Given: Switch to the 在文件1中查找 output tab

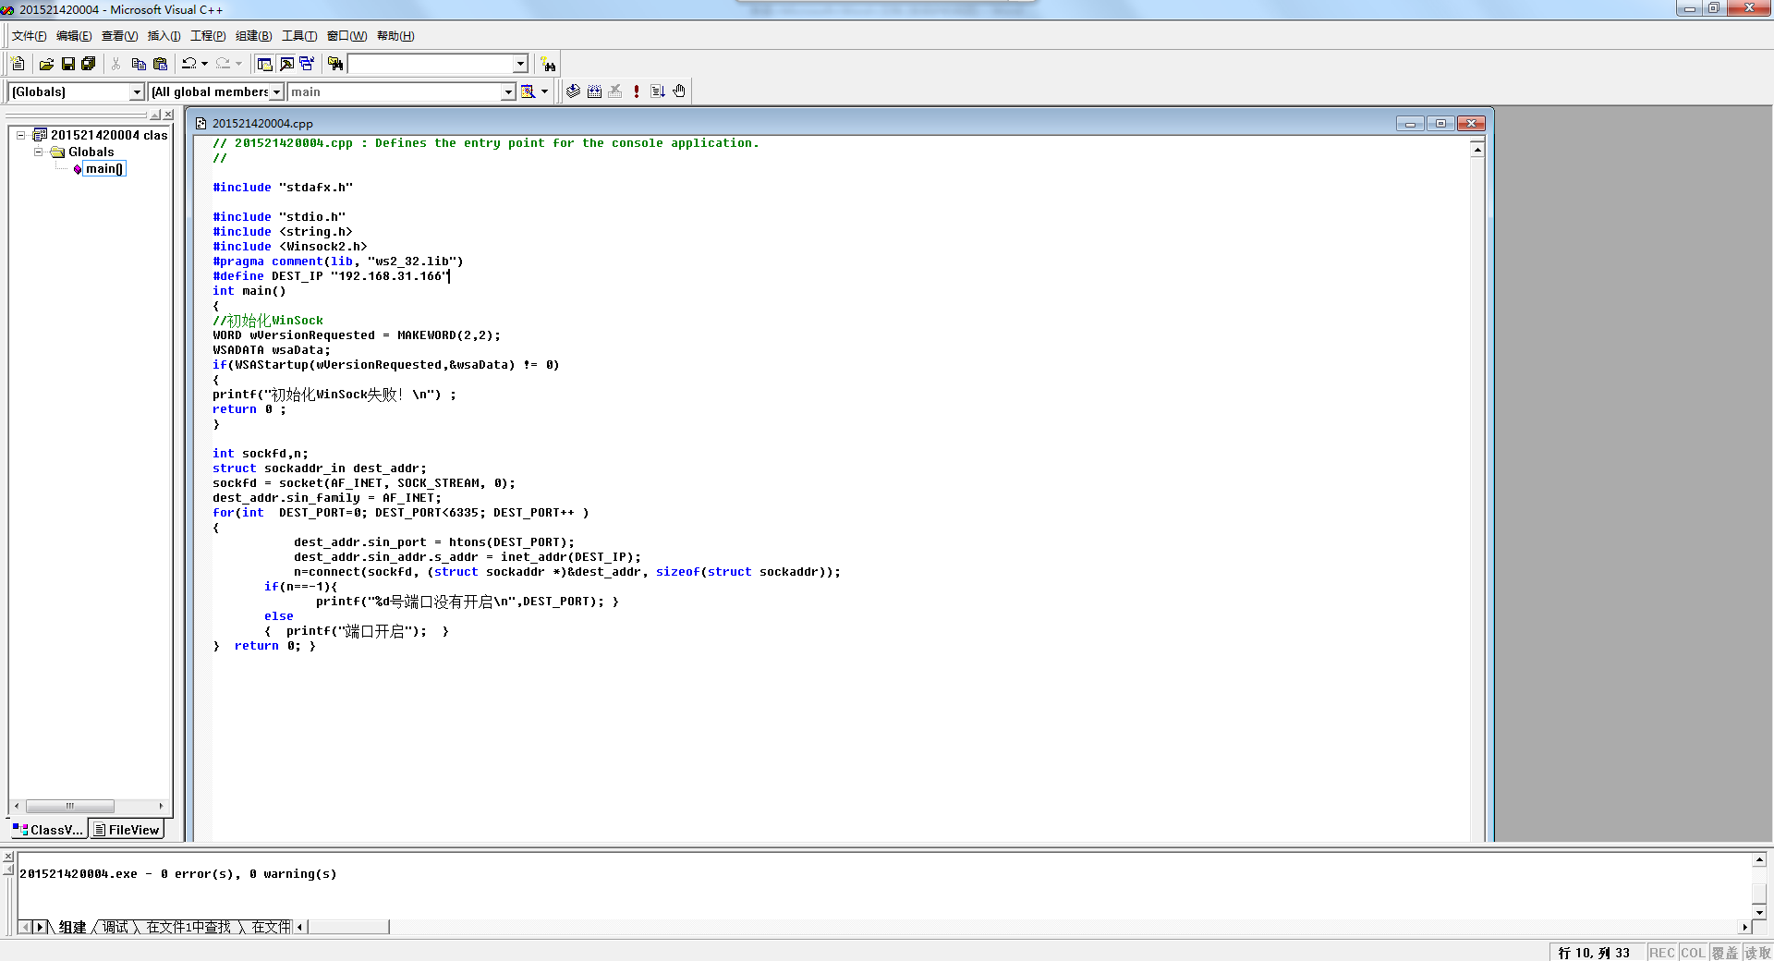Looking at the screenshot, I should pyautogui.click(x=188, y=927).
